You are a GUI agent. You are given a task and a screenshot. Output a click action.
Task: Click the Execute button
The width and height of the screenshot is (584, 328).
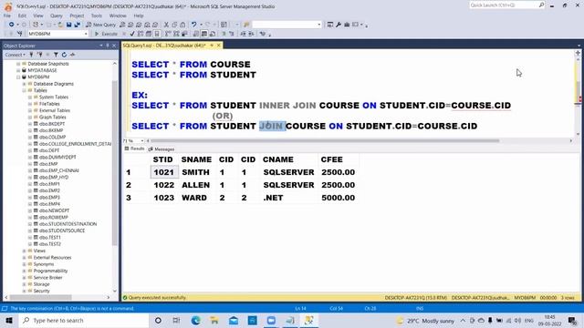(x=106, y=34)
